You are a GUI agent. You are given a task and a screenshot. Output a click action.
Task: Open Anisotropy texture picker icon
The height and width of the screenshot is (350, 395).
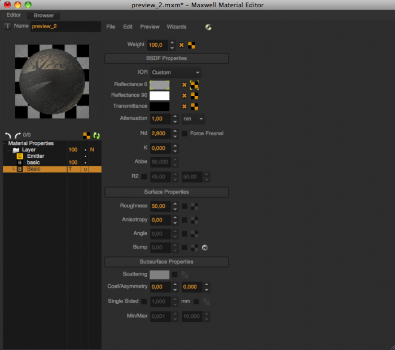coord(195,220)
